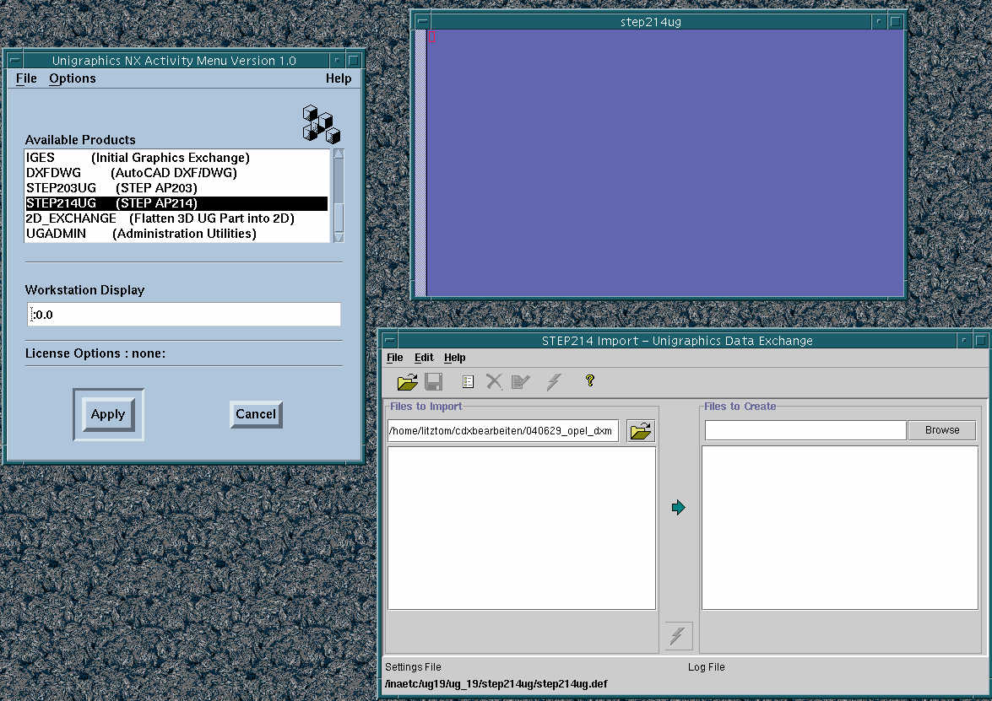The image size is (992, 701).
Task: Click the Apply button
Action: tap(108, 414)
